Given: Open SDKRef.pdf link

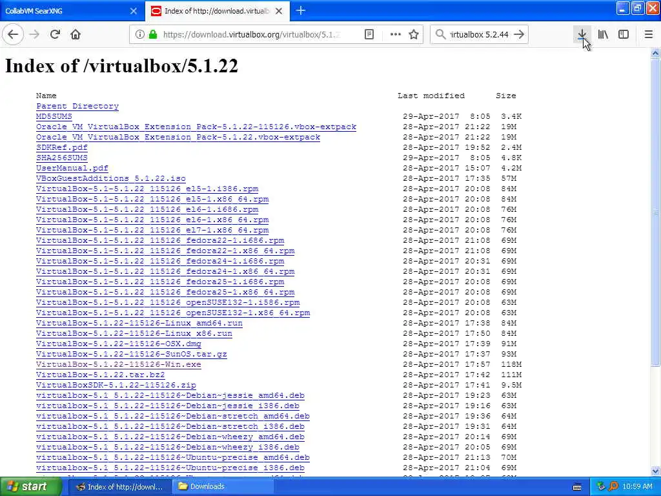Looking at the screenshot, I should [x=62, y=147].
